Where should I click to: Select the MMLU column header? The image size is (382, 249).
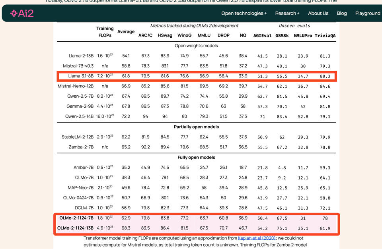[x=204, y=35]
